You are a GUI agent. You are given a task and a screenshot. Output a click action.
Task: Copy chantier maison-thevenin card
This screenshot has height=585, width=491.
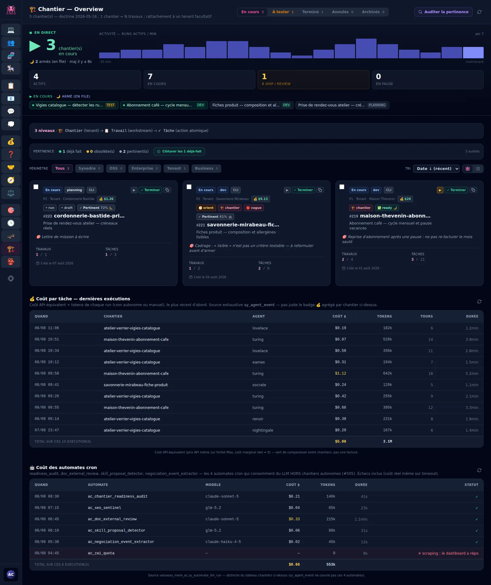(x=473, y=190)
